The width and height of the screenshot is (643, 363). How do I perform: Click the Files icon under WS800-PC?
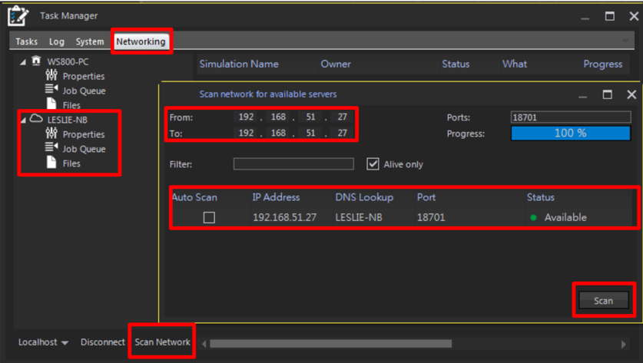point(51,104)
